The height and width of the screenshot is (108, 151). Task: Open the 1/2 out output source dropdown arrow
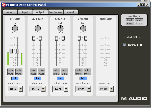tap(20, 89)
